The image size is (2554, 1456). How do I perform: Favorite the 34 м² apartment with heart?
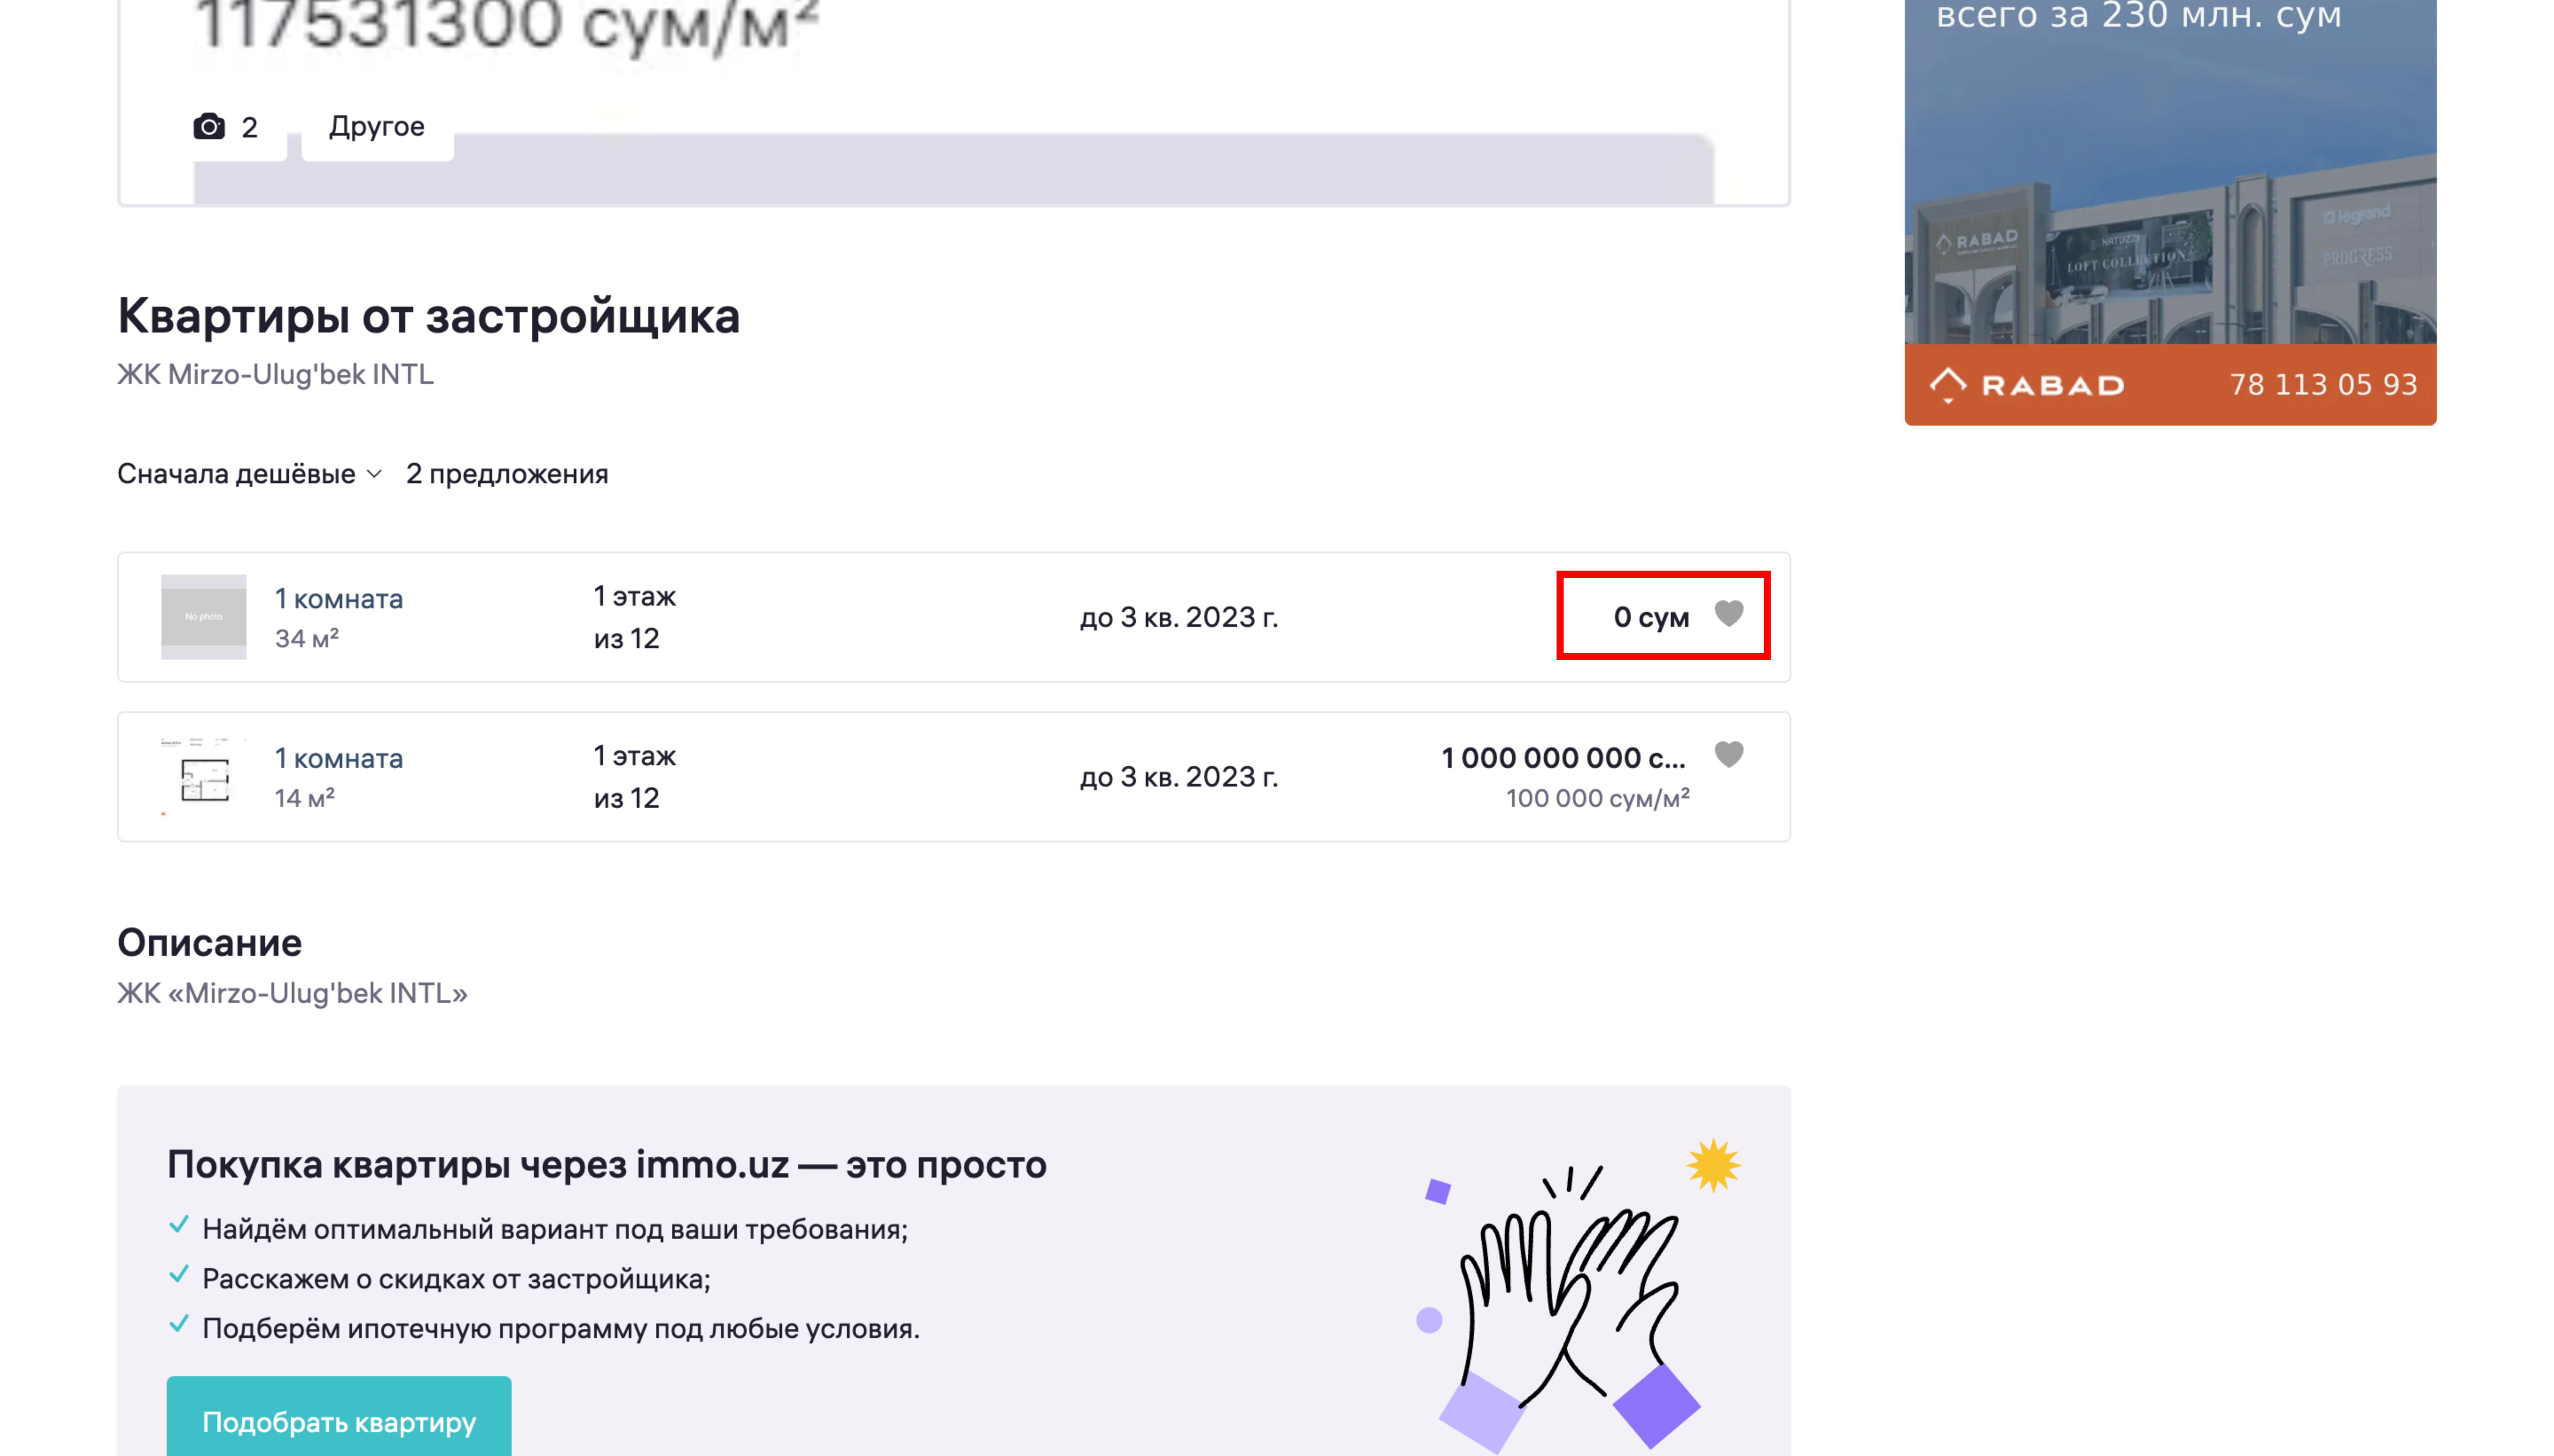click(x=1728, y=613)
